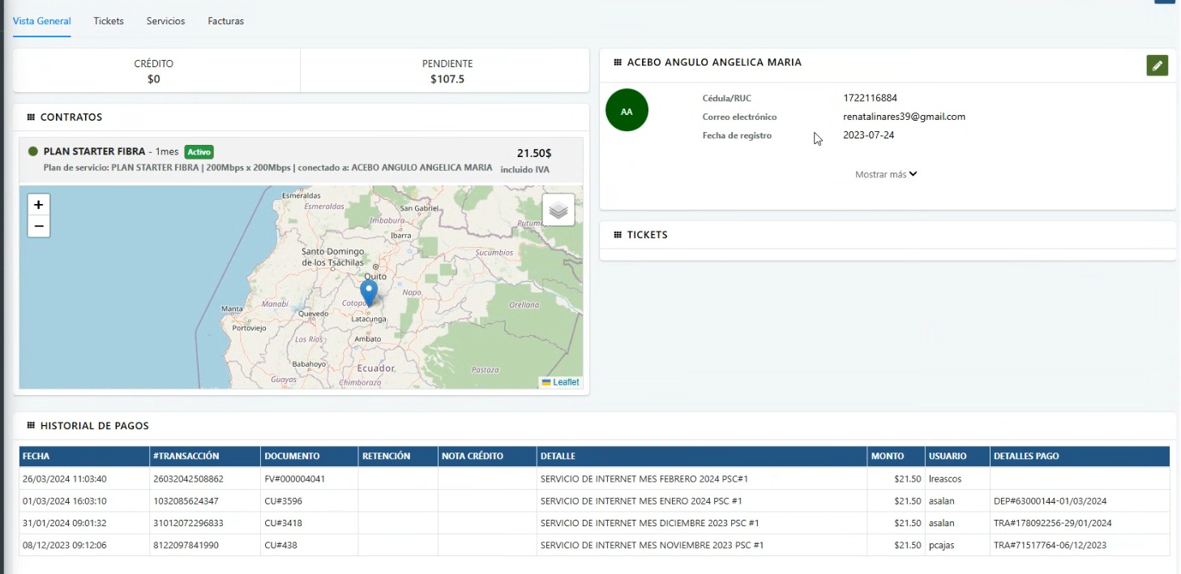
Task: Open the Servicios tab
Action: pos(165,21)
